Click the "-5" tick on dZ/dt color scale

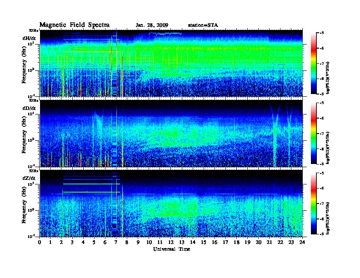coord(322,173)
